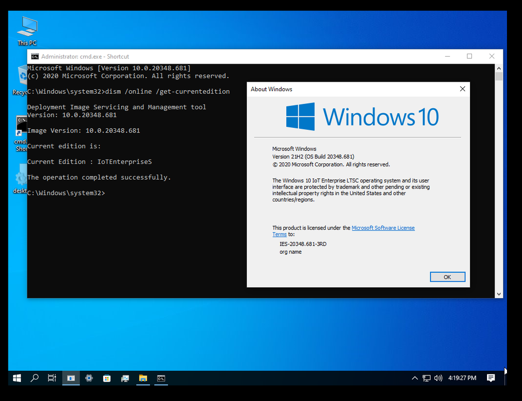This screenshot has width=522, height=401.
Task: Select the Recycle Bin desktop icon
Action: click(20, 80)
